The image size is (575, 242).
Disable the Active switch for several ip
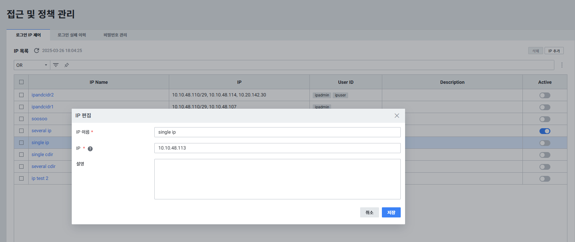coord(545,131)
